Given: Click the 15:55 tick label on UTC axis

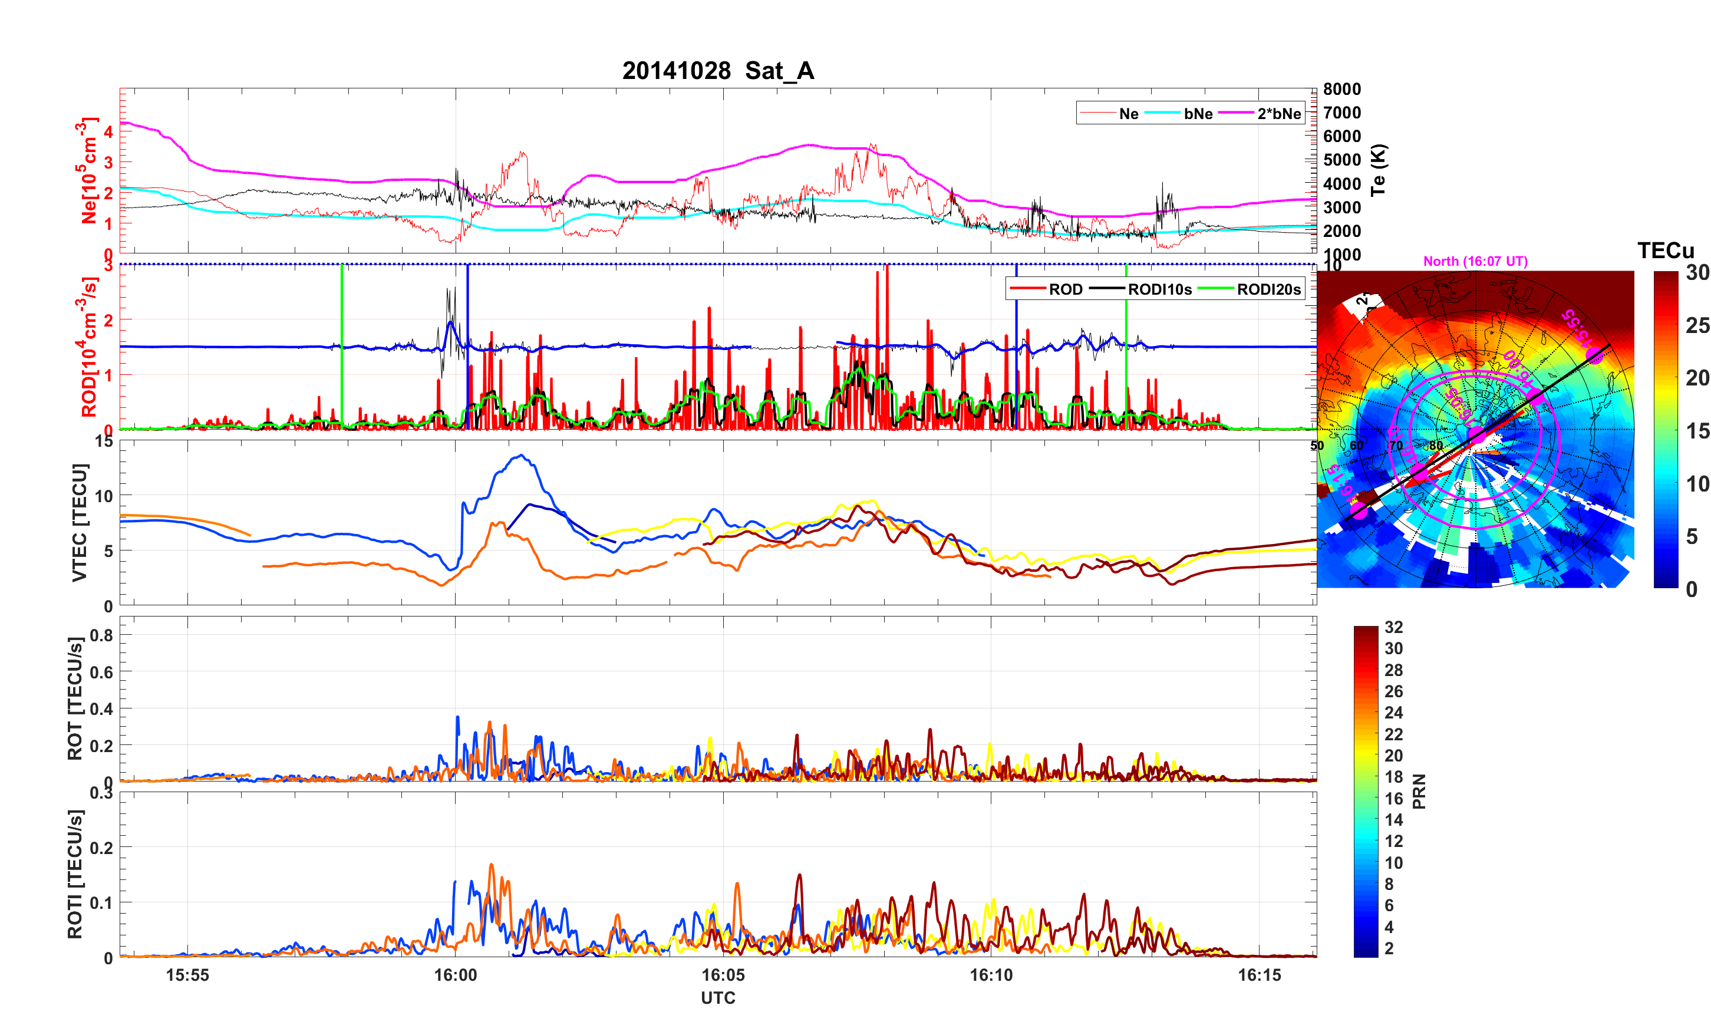Looking at the screenshot, I should tap(187, 975).
